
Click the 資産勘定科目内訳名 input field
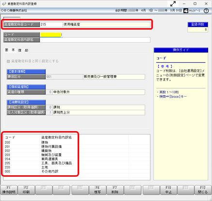pos(95,40)
